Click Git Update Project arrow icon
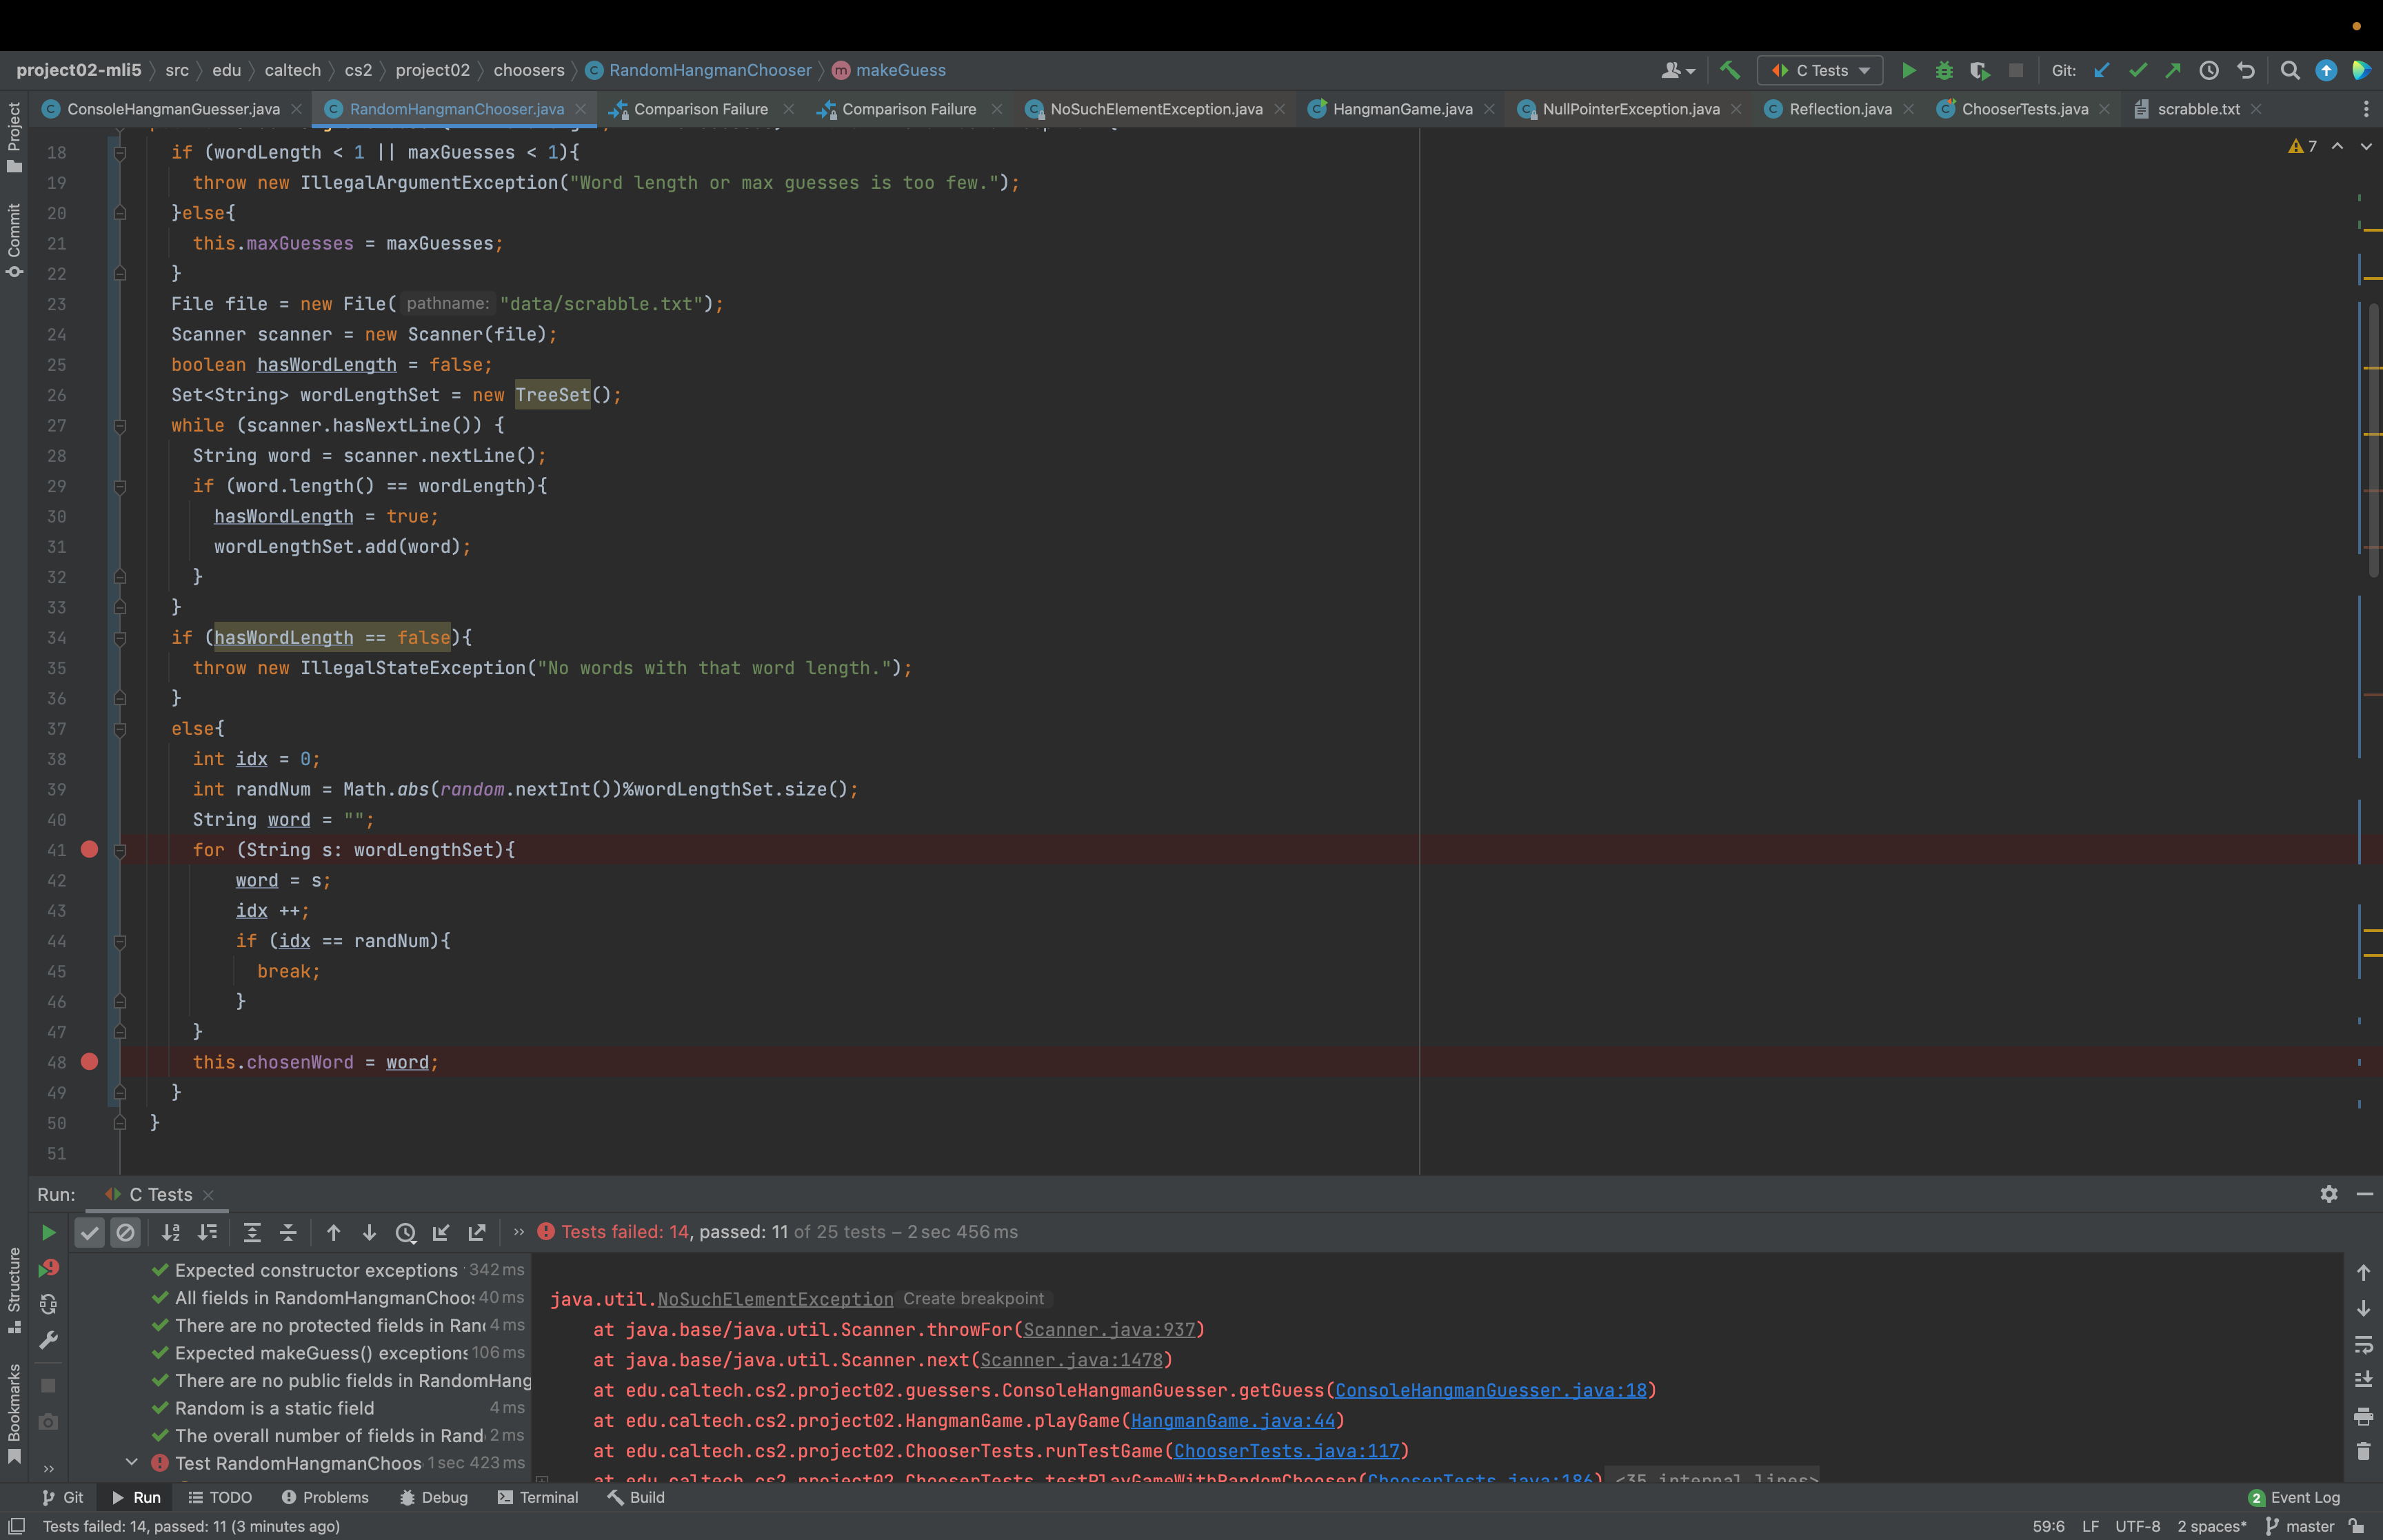The height and width of the screenshot is (1540, 2383). [2101, 70]
